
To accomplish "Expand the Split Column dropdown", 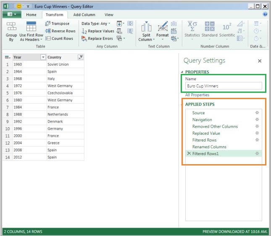I will (146, 38).
